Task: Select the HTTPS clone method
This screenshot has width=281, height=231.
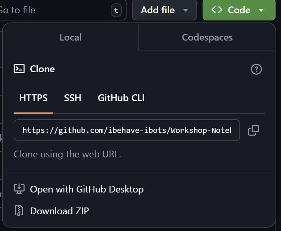Action: tap(33, 98)
